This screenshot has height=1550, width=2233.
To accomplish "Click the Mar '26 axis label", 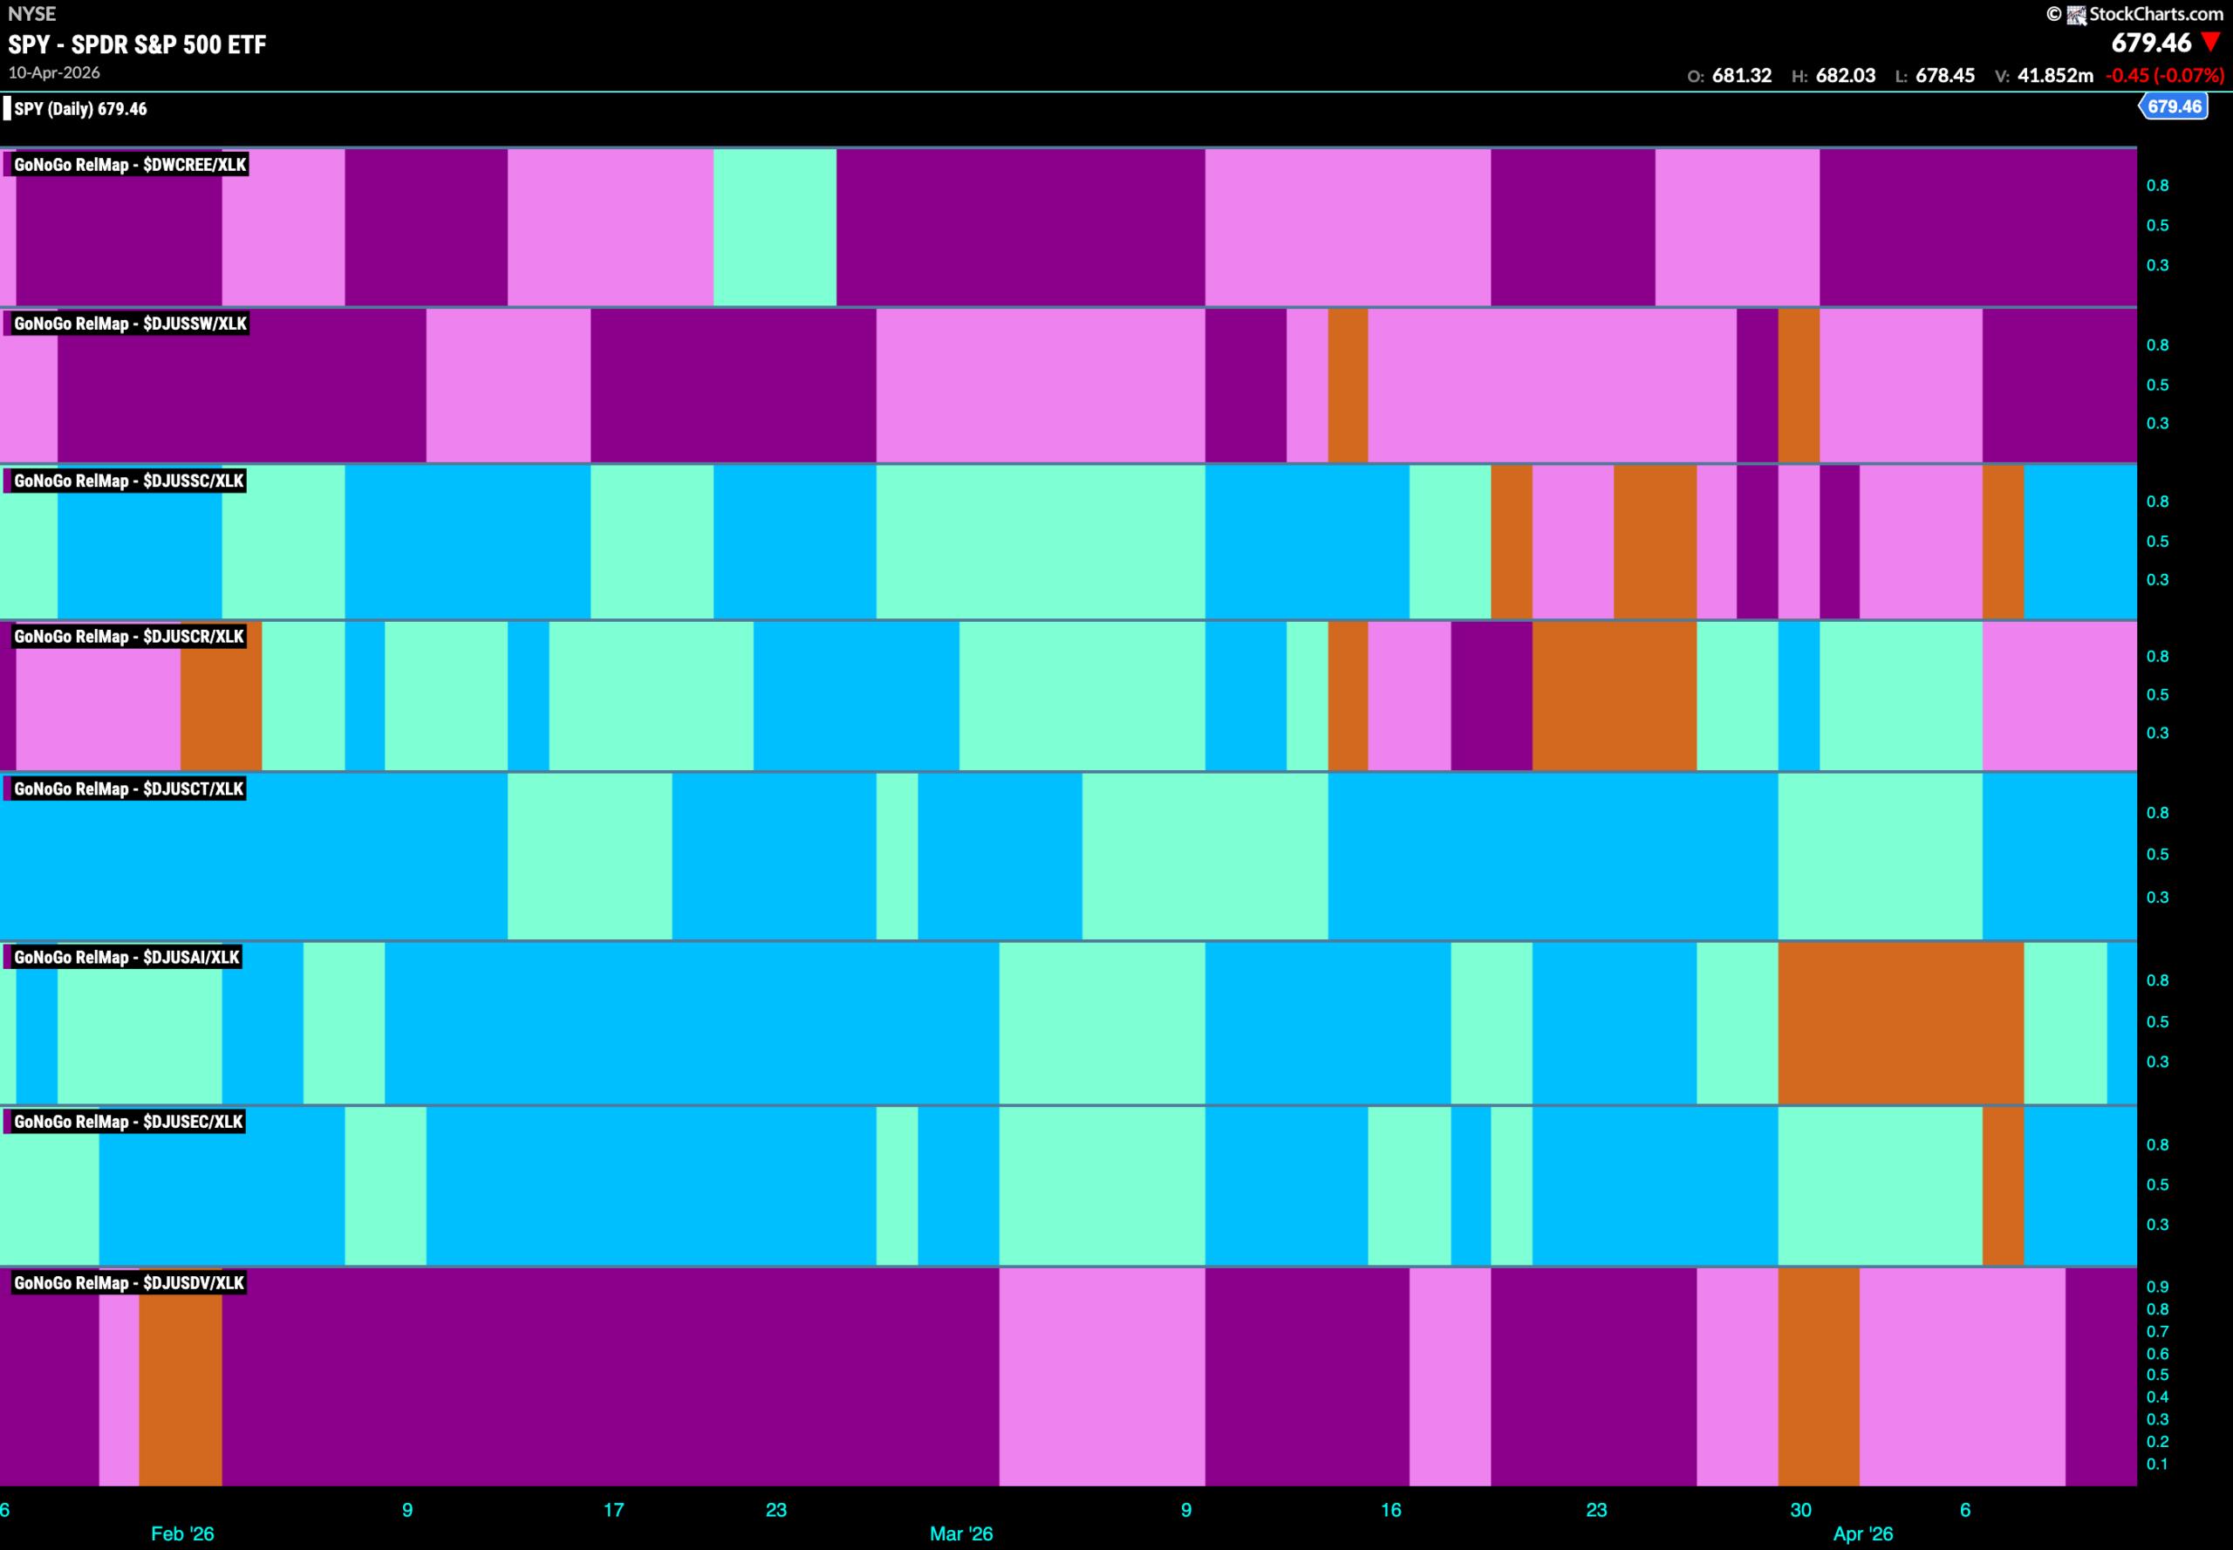I will point(960,1533).
